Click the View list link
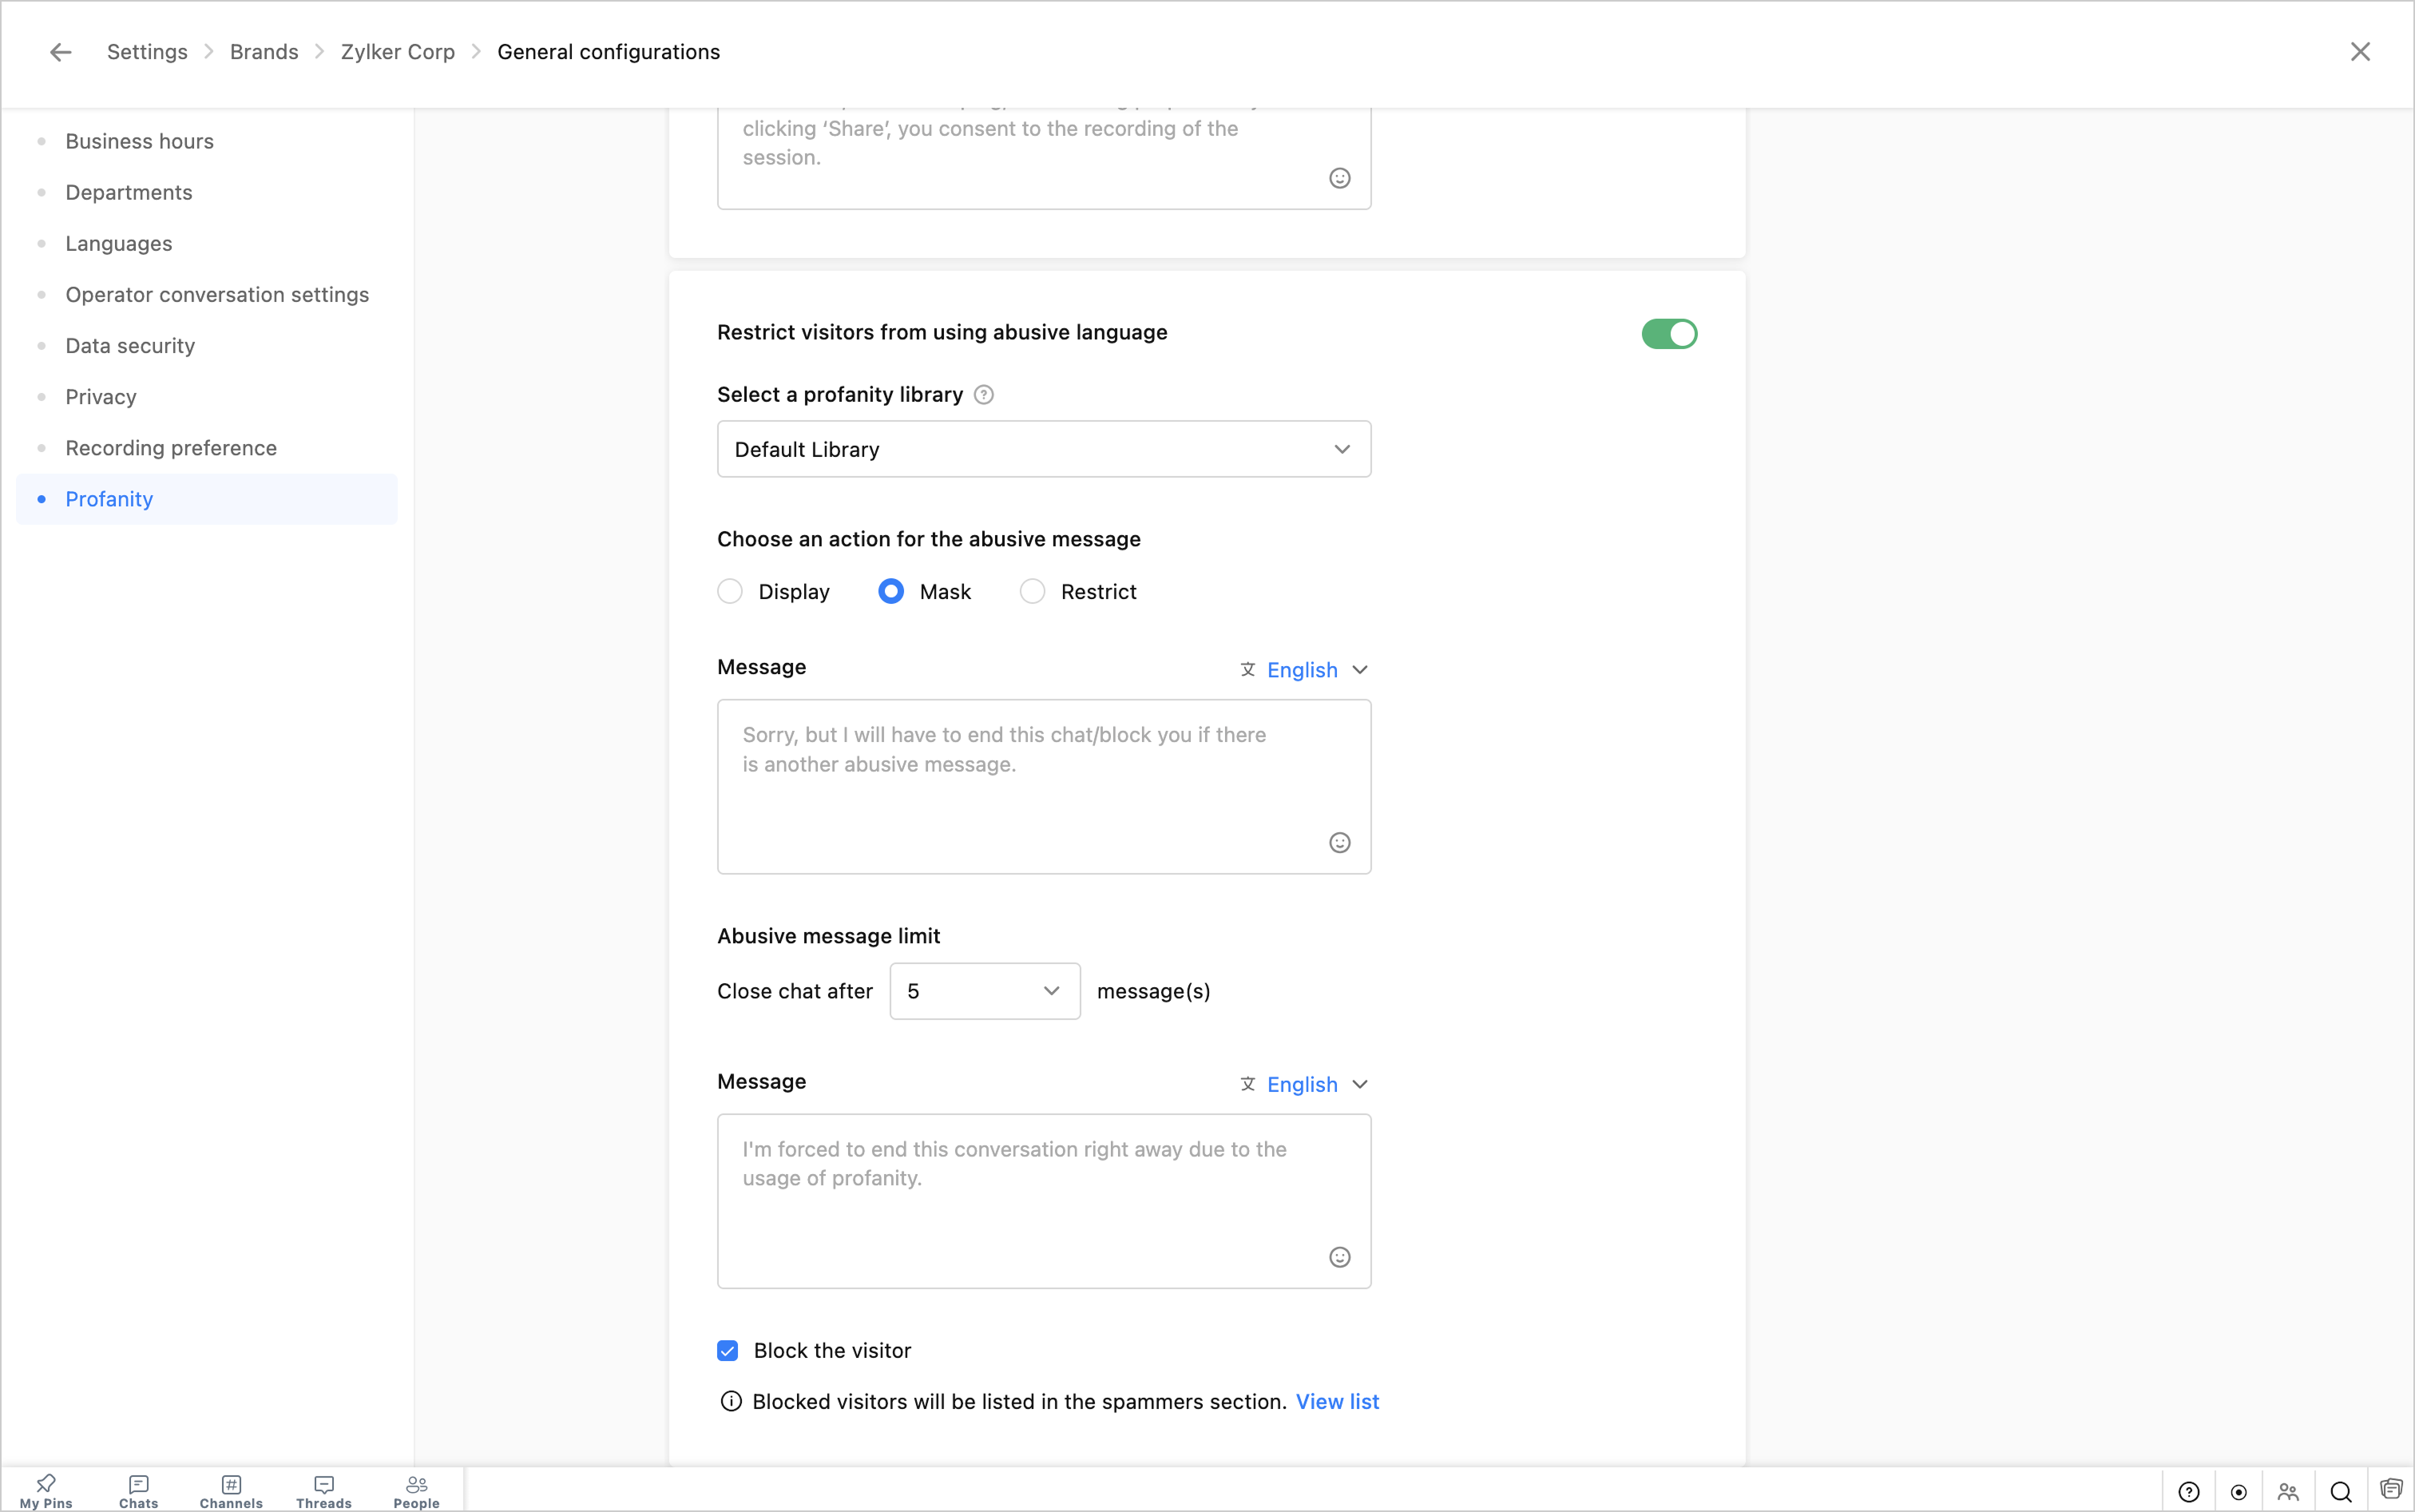Screen dimensions: 2415x1512 (x=1336, y=1402)
